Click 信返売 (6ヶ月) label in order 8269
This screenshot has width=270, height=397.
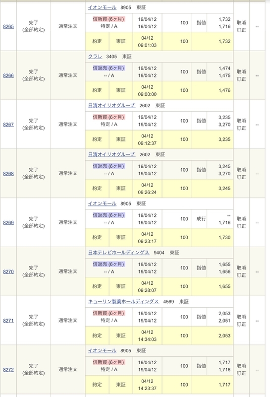(x=108, y=215)
